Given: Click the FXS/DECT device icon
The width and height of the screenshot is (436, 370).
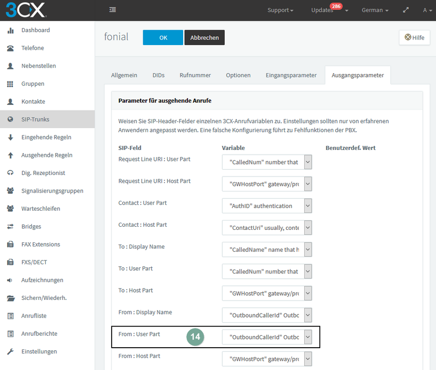Looking at the screenshot, I should 10,262.
